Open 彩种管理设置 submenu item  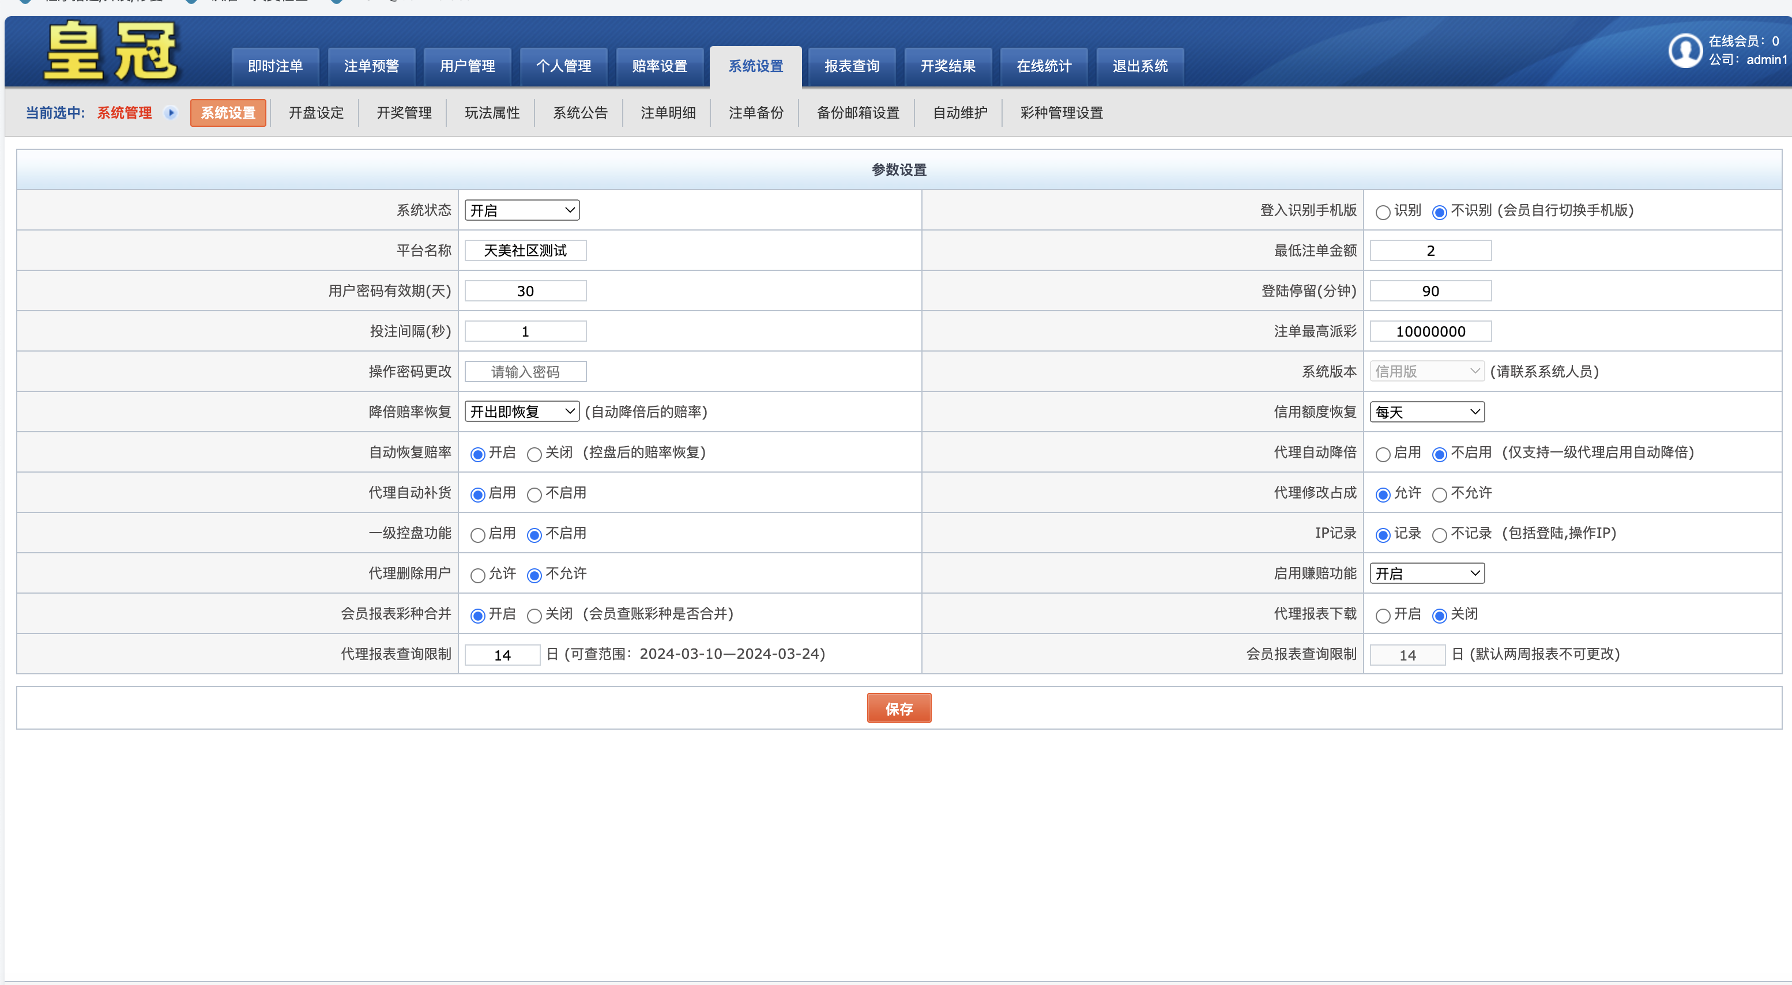pos(1061,113)
